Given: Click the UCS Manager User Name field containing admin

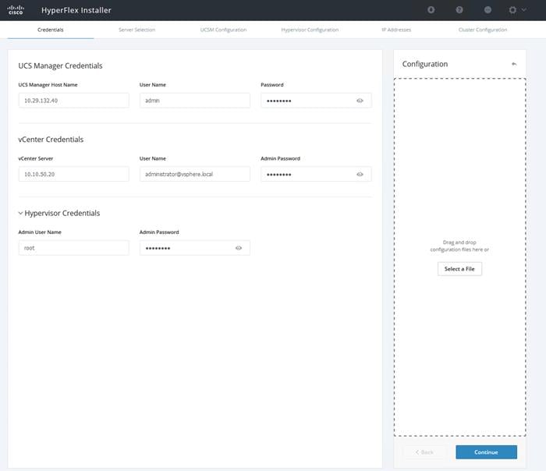Looking at the screenshot, I should (195, 101).
